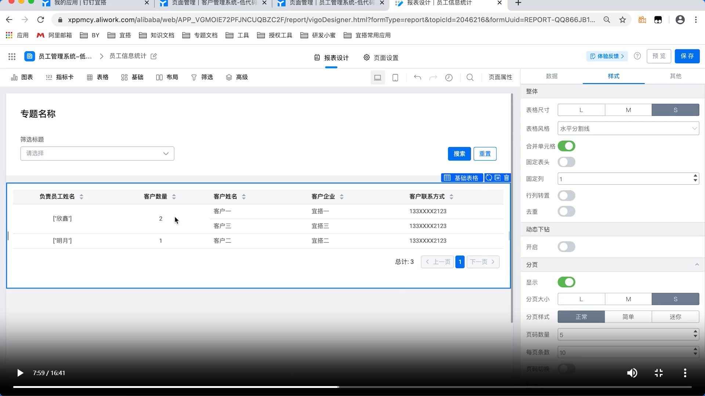Click the video progress bar
This screenshot has height=396, width=705.
[352, 387]
